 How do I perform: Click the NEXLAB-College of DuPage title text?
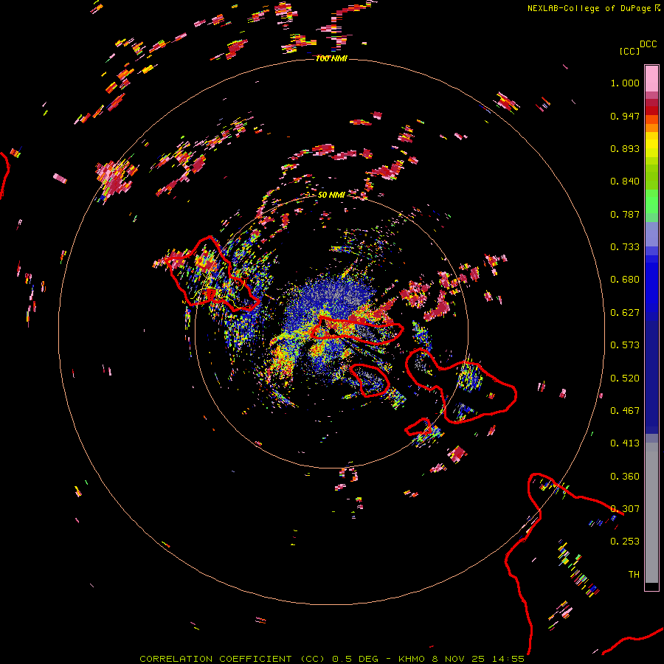(589, 8)
